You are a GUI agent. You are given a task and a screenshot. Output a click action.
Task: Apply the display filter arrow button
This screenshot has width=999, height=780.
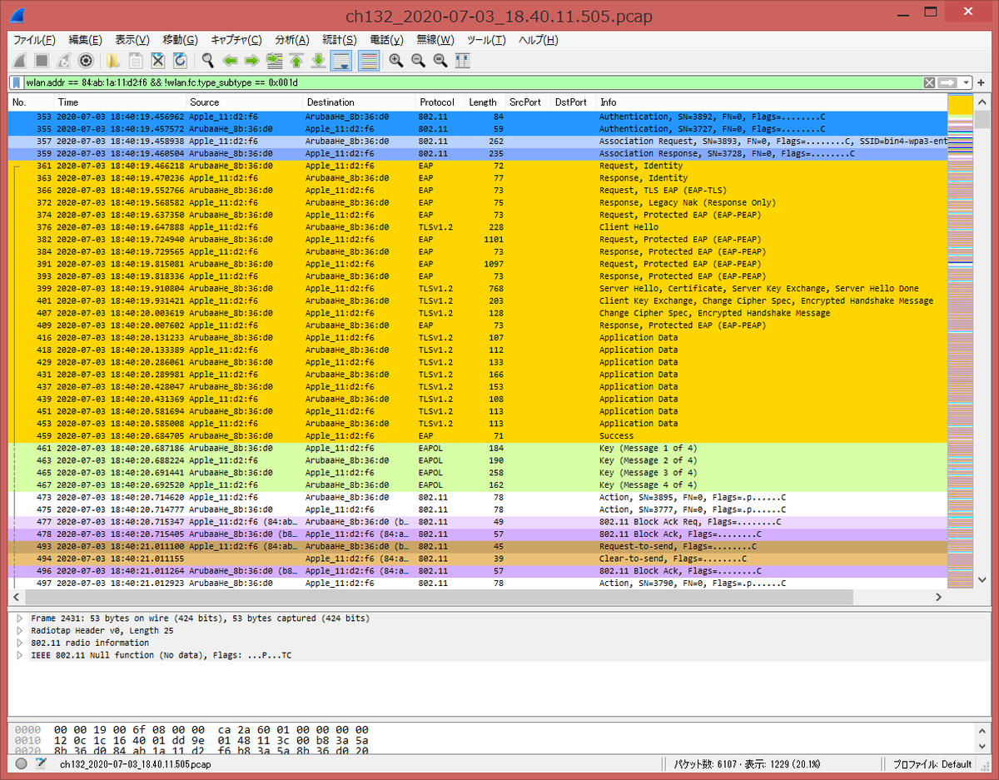[947, 82]
